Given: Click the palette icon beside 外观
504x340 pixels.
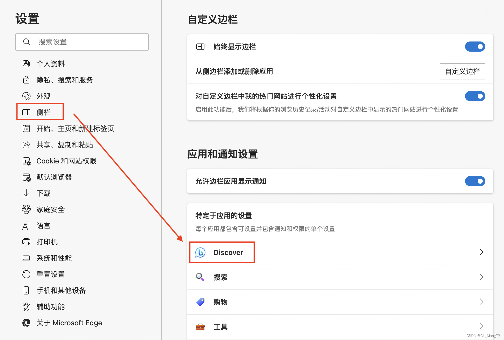Looking at the screenshot, I should 26,96.
